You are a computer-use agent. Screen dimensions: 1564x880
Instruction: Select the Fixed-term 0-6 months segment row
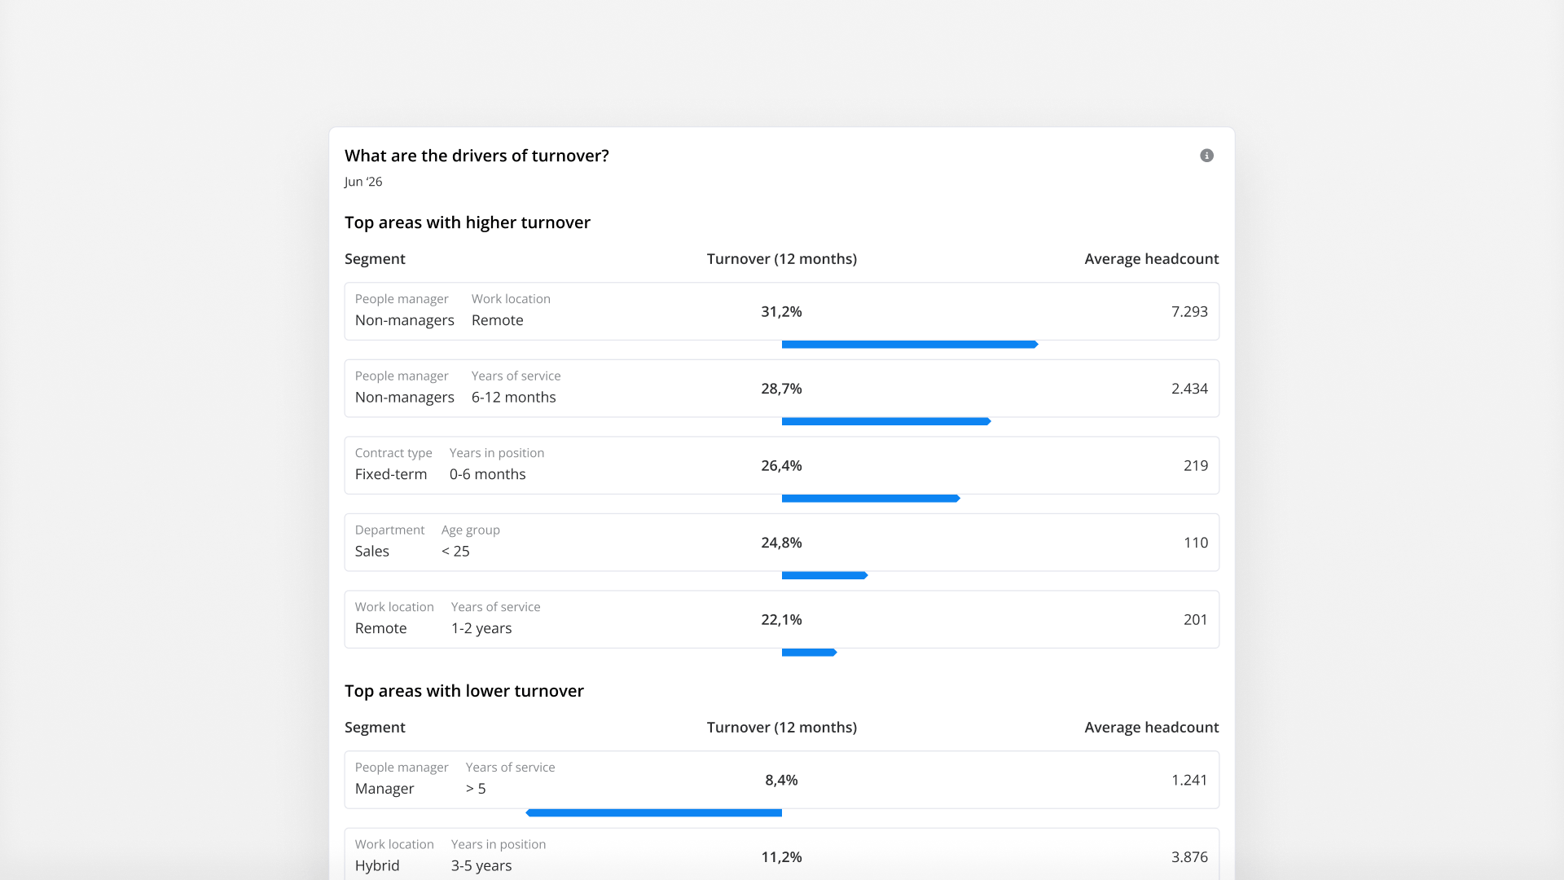[x=782, y=465]
